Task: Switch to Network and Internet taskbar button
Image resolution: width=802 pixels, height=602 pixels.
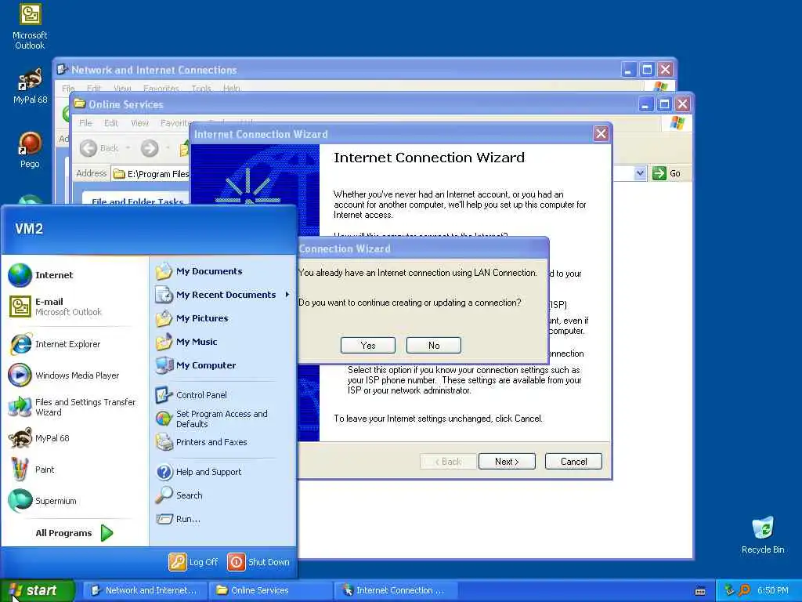Action: [144, 590]
